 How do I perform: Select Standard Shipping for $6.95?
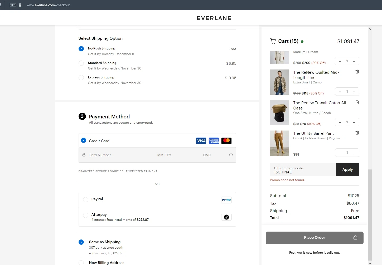click(81, 63)
